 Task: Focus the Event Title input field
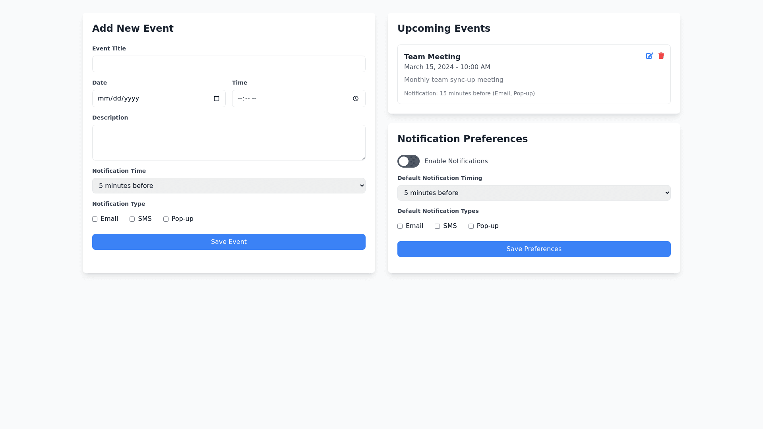(229, 64)
